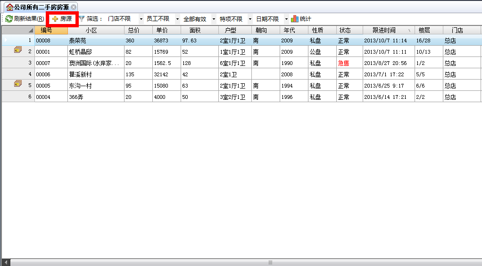
Task: Click the house icon on the tab
Action: (9, 7)
